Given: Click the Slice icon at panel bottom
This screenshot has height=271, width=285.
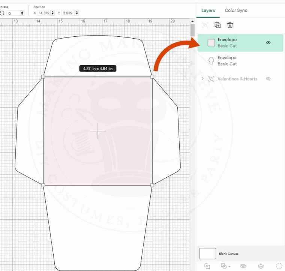Looking at the screenshot, I should (207, 266).
